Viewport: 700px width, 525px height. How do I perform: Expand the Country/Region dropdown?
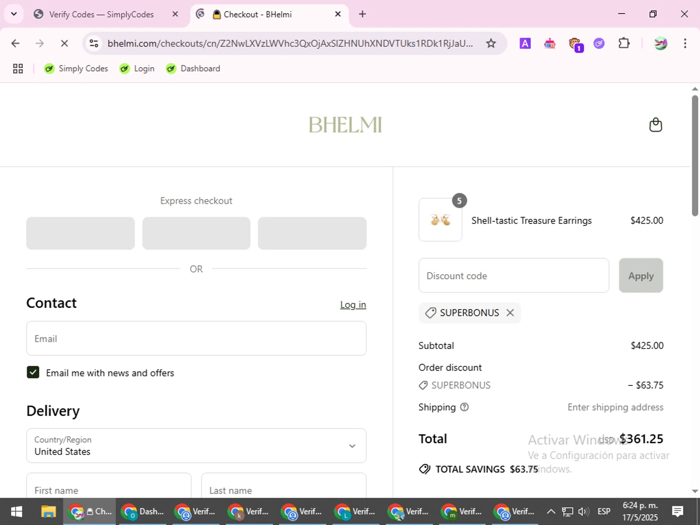[x=196, y=446]
